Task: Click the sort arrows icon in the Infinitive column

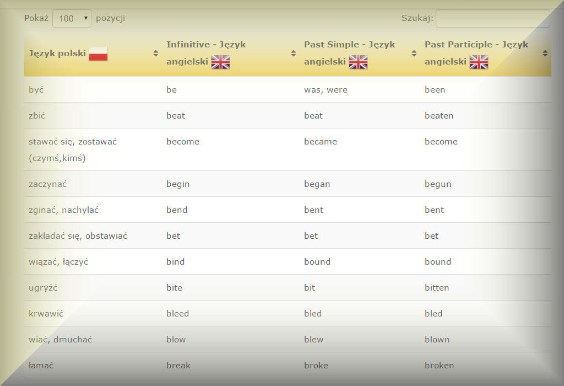Action: [294, 53]
